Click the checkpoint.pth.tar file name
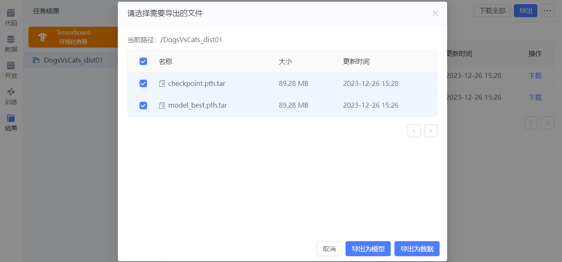Viewport: 562px width, 262px height. coord(197,83)
